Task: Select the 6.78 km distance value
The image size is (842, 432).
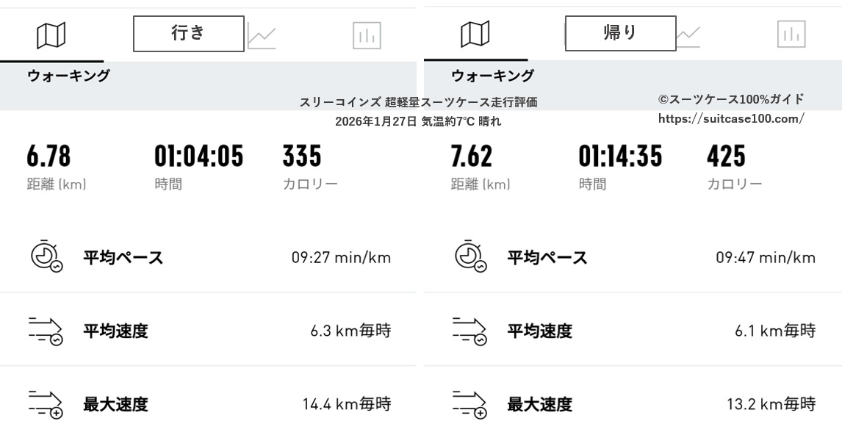Action: [x=48, y=156]
